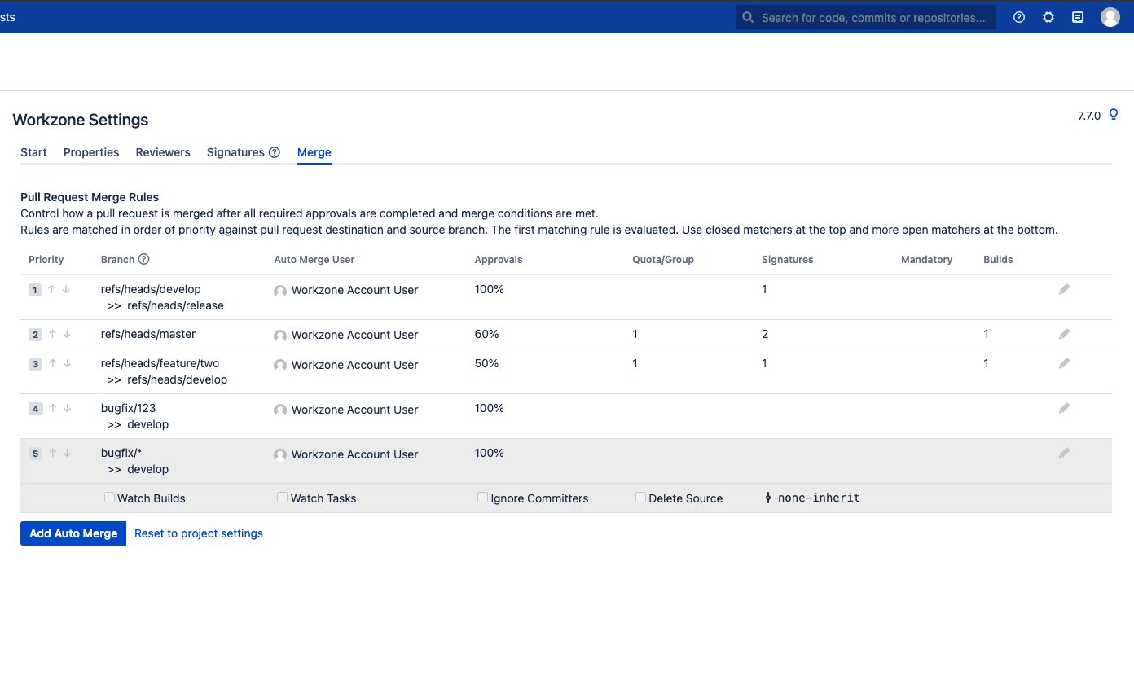Click the lightbulb icon next to 7.7.0
The height and width of the screenshot is (680, 1134).
coord(1114,115)
